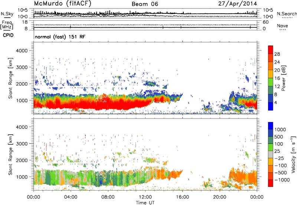
Task: Click 'Slant Range [km]' label of velocity panel
Action: click(10, 155)
